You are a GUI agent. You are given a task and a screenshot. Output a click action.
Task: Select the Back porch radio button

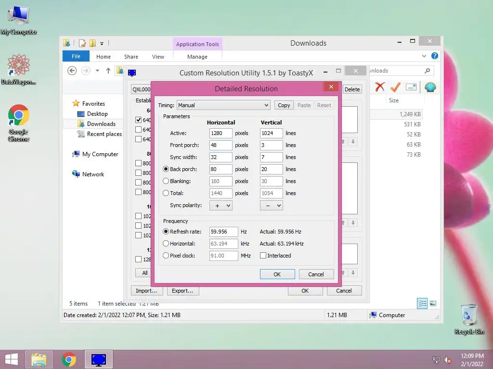pos(166,169)
